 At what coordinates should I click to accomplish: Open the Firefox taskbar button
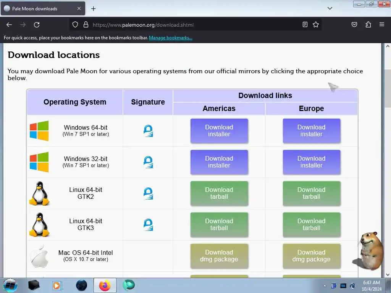click(x=105, y=285)
